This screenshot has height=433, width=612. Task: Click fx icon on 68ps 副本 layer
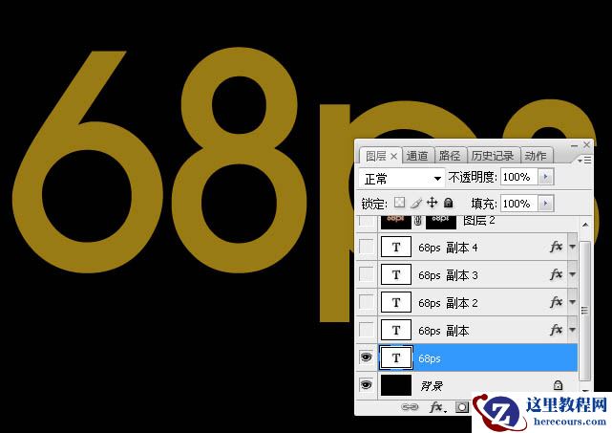pyautogui.click(x=557, y=330)
